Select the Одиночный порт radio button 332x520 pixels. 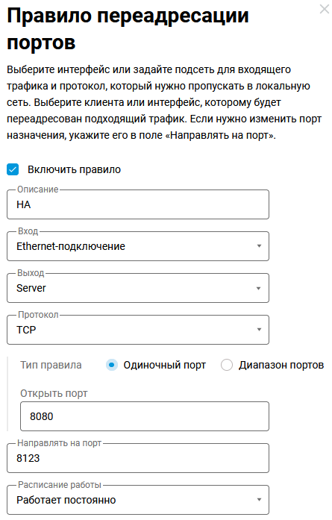tap(112, 365)
